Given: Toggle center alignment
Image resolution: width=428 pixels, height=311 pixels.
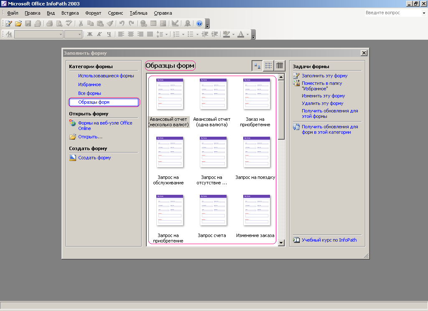Looking at the screenshot, I should click(x=131, y=34).
